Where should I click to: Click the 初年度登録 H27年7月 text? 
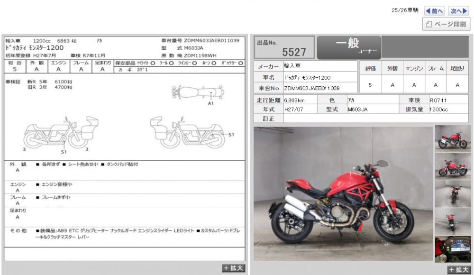tap(30, 55)
